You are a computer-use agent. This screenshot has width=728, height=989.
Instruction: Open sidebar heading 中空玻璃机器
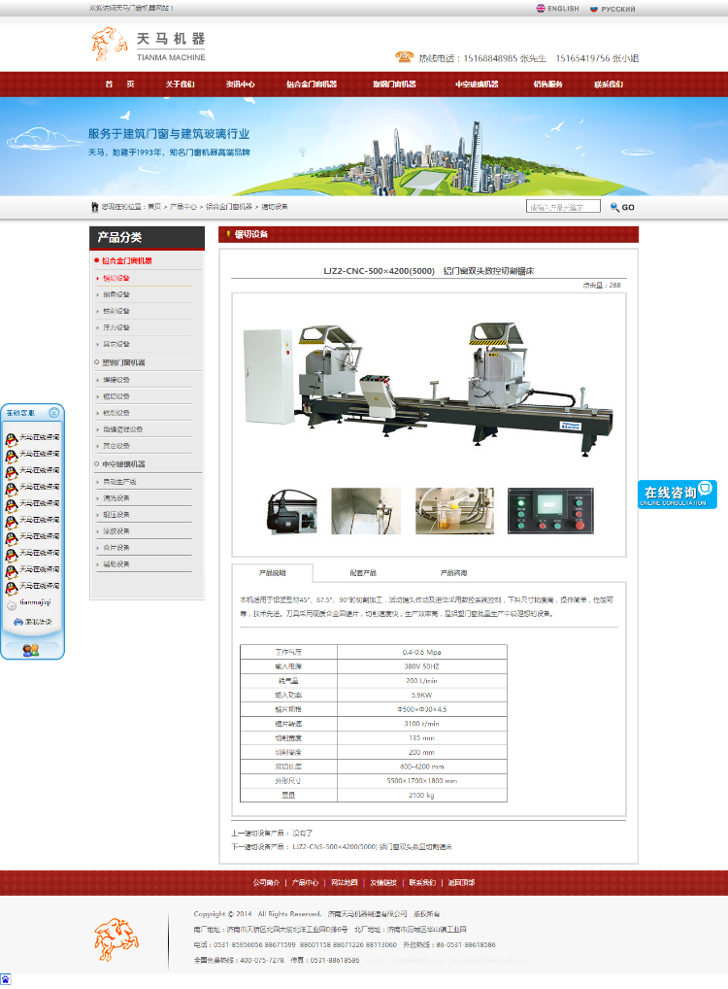point(123,463)
